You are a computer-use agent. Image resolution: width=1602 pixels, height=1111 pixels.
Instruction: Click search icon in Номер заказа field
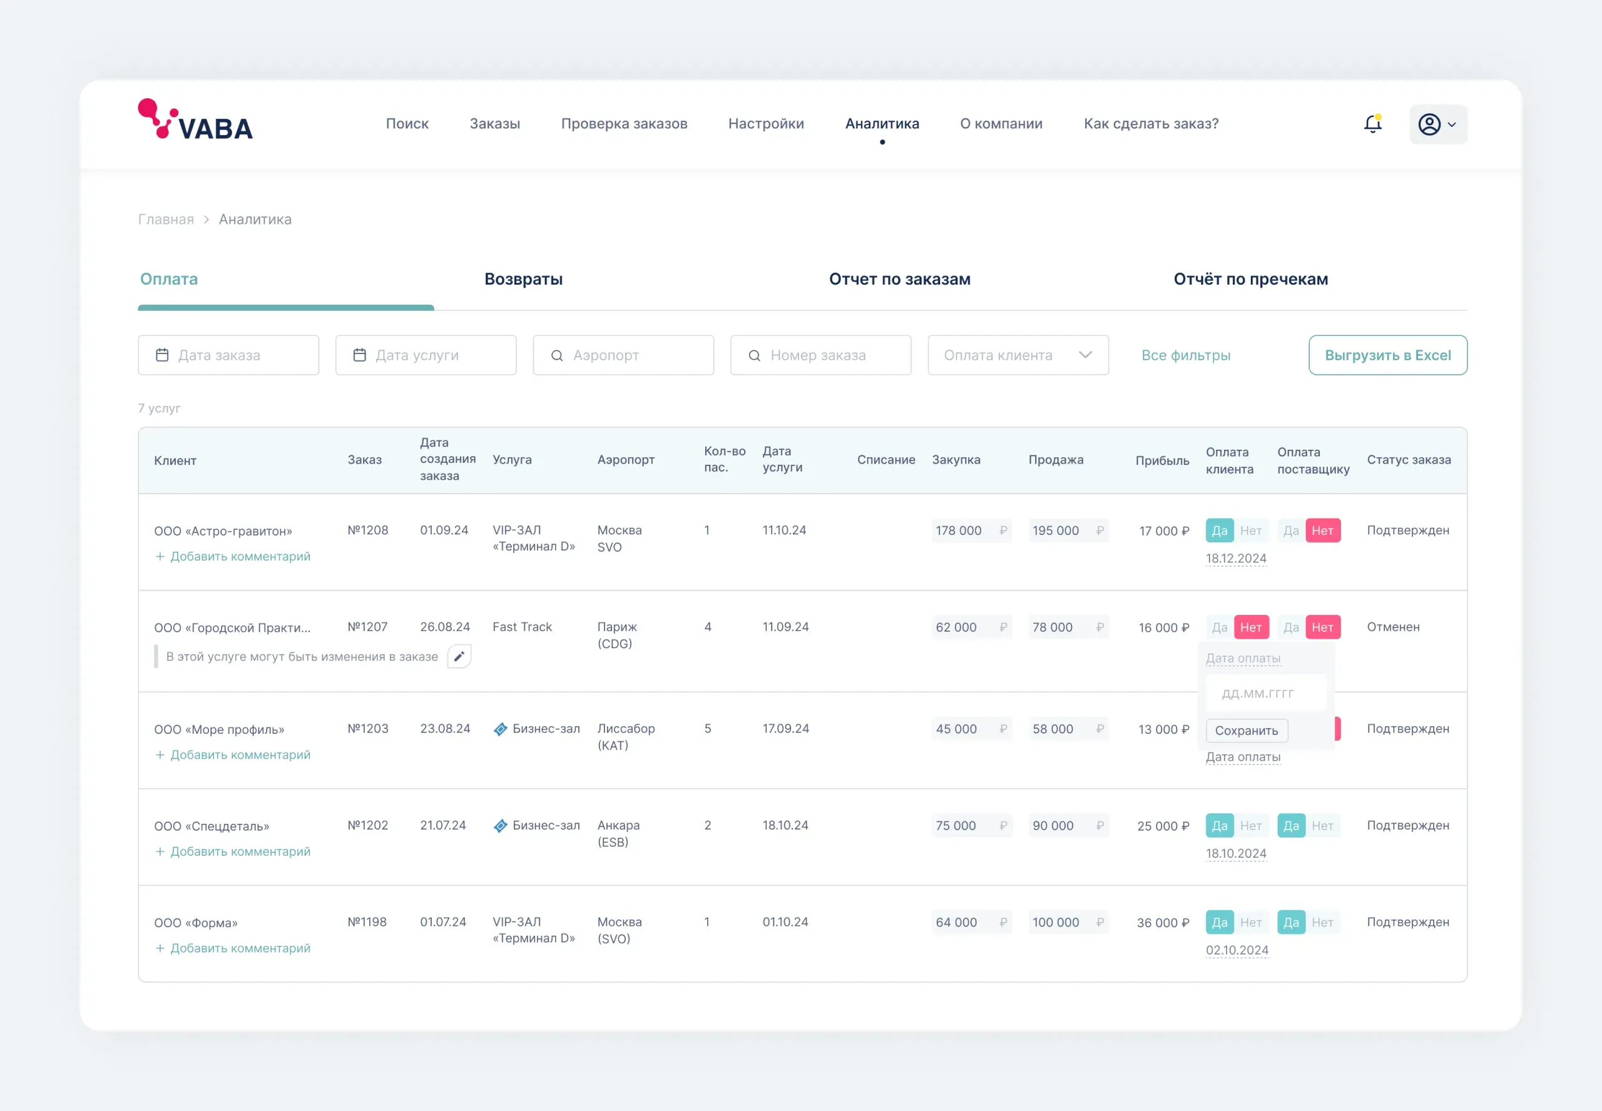pyautogui.click(x=754, y=356)
